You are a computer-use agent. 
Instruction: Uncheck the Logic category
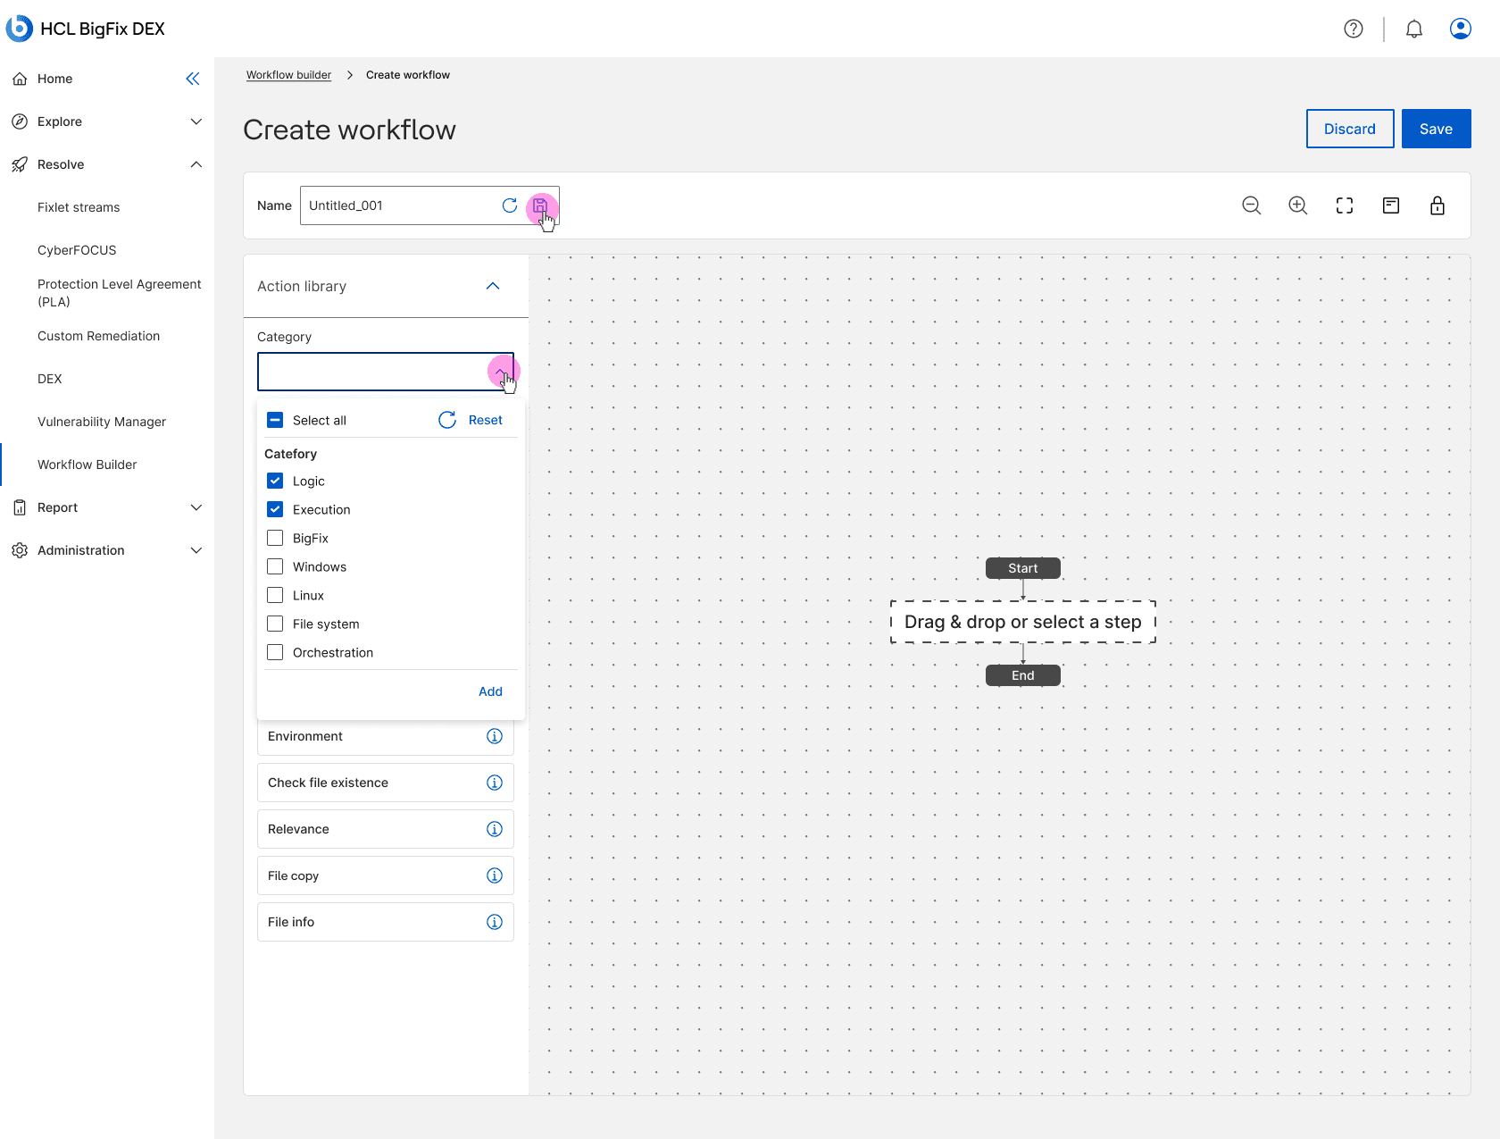pos(275,481)
